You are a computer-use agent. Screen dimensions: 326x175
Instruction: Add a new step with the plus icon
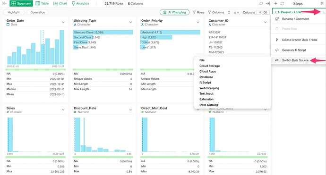click(x=276, y=3)
